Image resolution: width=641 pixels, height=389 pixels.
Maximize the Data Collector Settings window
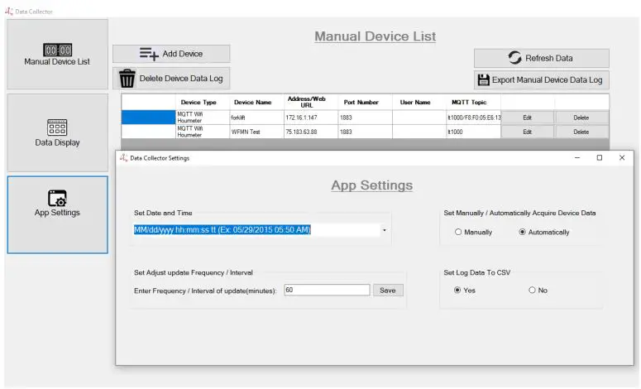coord(600,157)
